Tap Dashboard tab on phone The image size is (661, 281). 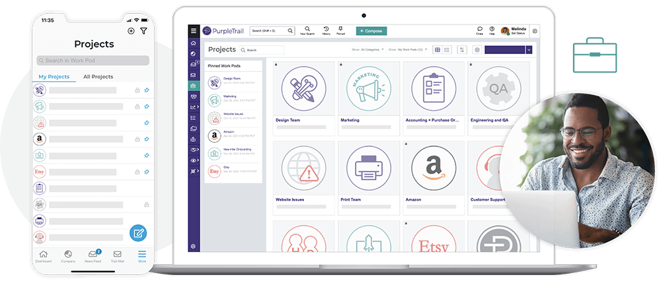click(x=44, y=257)
